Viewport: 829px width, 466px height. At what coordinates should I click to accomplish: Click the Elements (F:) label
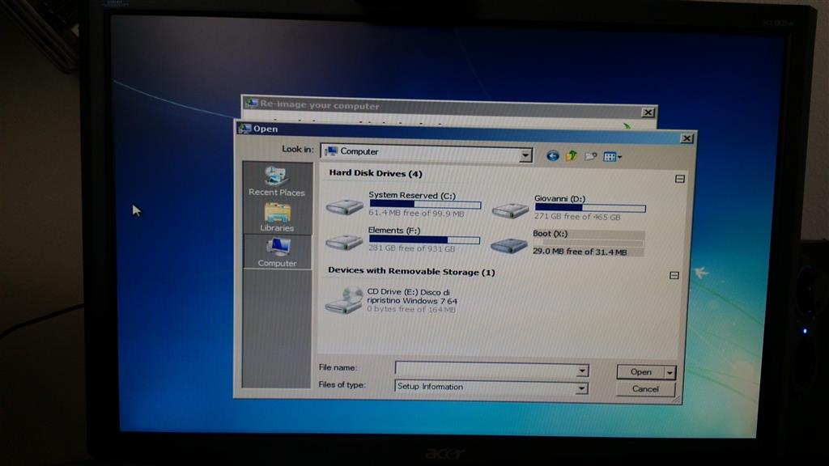(x=394, y=231)
